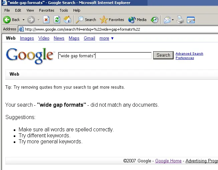
Task: Open the Advanced Search link
Action: (189, 54)
